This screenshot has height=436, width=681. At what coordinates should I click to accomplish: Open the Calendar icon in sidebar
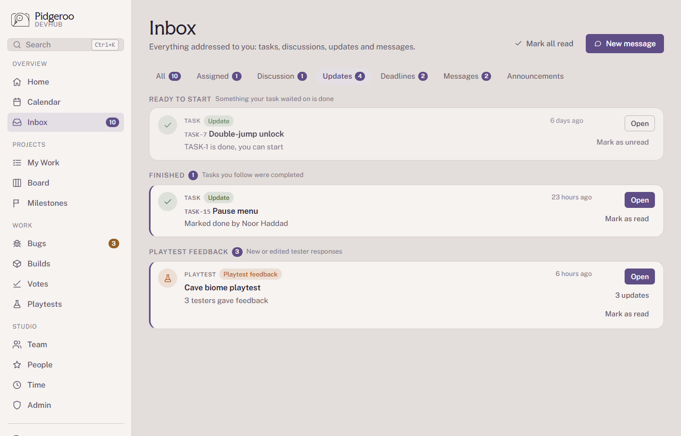click(x=18, y=102)
